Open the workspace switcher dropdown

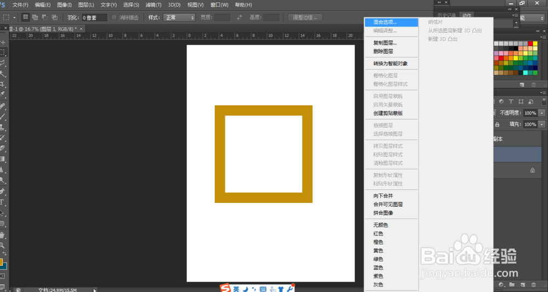coord(533,18)
